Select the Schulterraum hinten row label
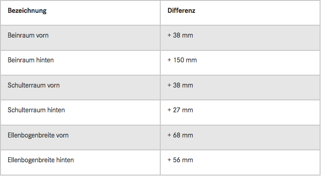Viewport: 321px width, 176px height. click(36, 110)
